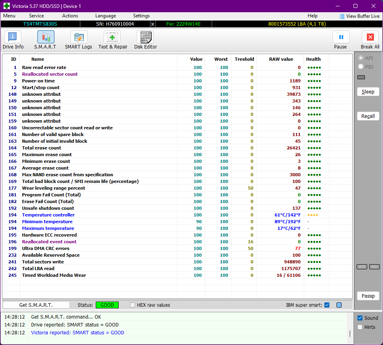Image resolution: width=383 pixels, height=345 pixels.
Task: Select the PIO radio button
Action: 361,67
